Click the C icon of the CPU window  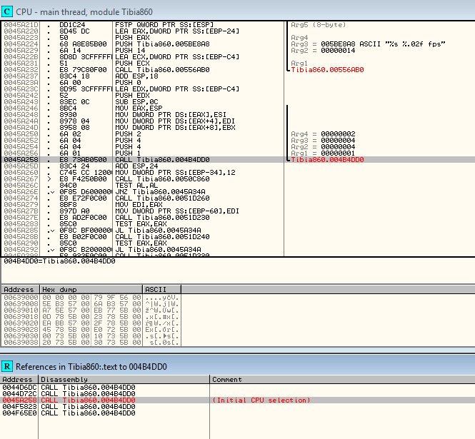[x=7, y=12]
